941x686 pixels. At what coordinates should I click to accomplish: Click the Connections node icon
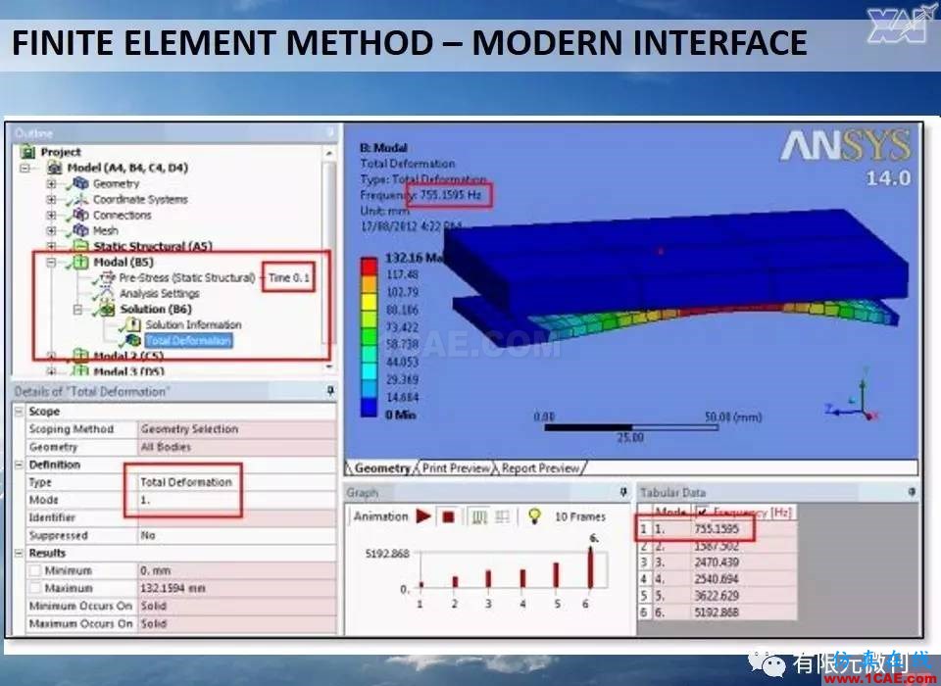(x=80, y=215)
